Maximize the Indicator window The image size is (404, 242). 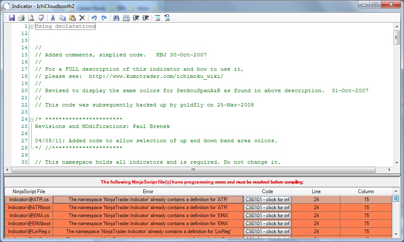(375, 4)
